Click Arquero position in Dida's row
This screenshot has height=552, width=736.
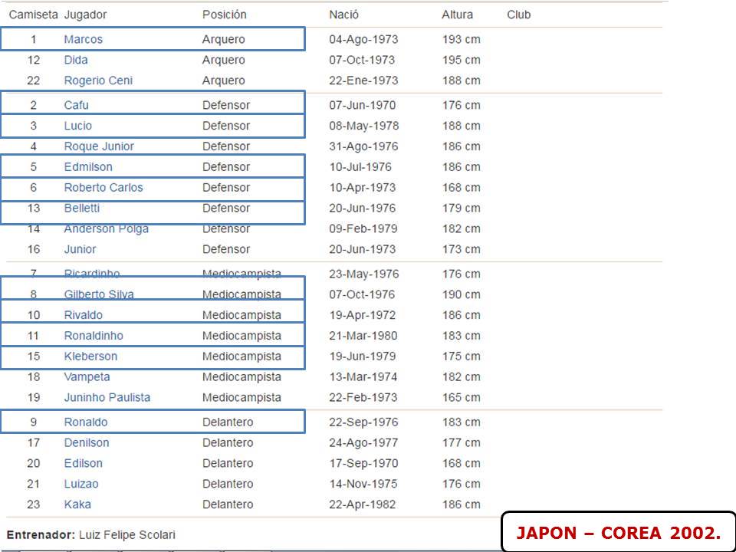click(223, 60)
